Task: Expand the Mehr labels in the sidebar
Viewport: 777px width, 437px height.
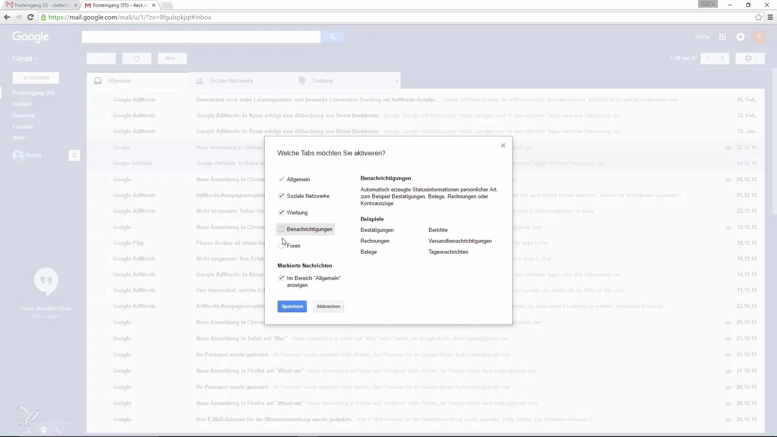Action: 20,138
